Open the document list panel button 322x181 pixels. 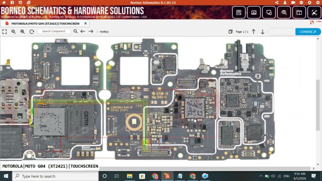[239, 13]
